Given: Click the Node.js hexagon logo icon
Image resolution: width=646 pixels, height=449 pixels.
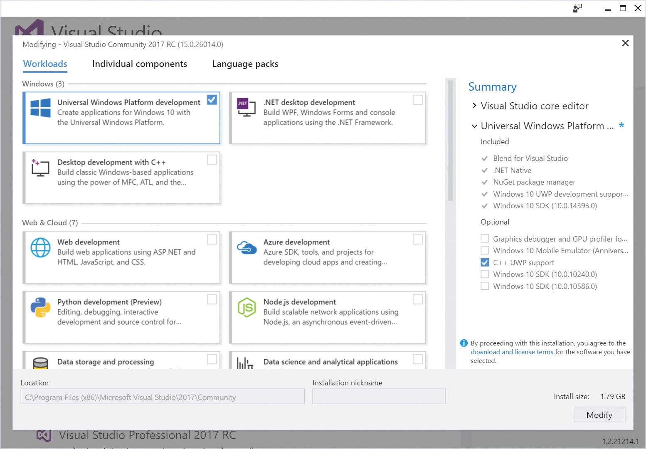Looking at the screenshot, I should pyautogui.click(x=247, y=308).
